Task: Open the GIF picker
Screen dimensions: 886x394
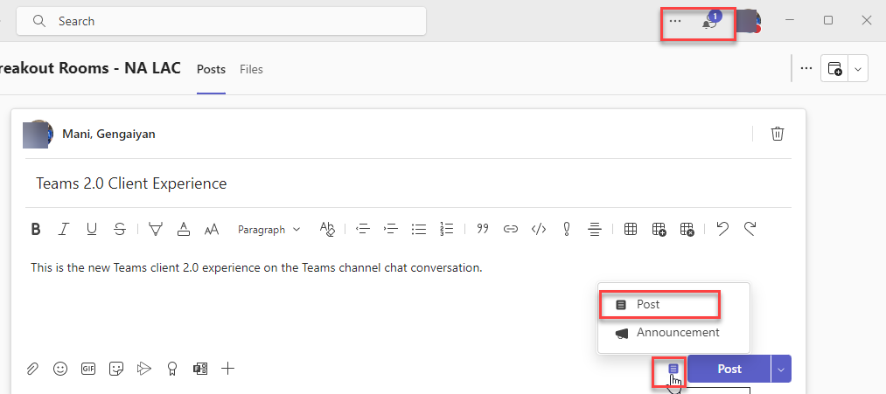Action: pos(88,370)
